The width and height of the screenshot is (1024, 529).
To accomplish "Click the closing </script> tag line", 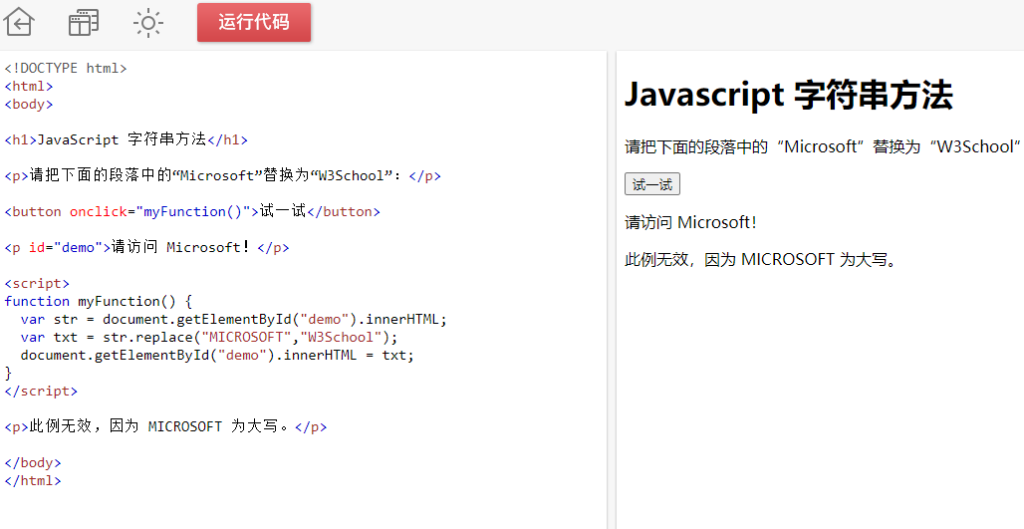I will pyautogui.click(x=41, y=392).
